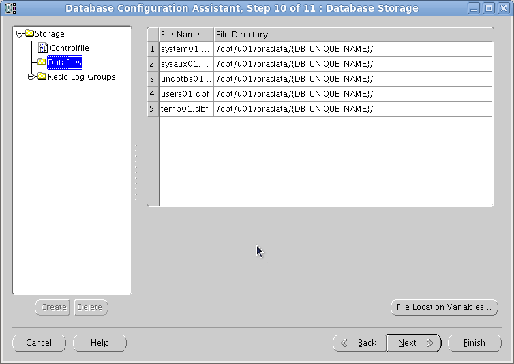The width and height of the screenshot is (514, 364).
Task: Go Back to the previous step
Action: click(360, 343)
